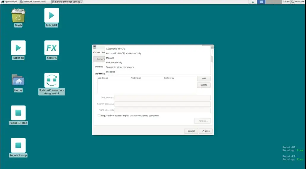306x169 pixels.
Task: Open the Applications menu in top panel
Action: tap(9, 2)
